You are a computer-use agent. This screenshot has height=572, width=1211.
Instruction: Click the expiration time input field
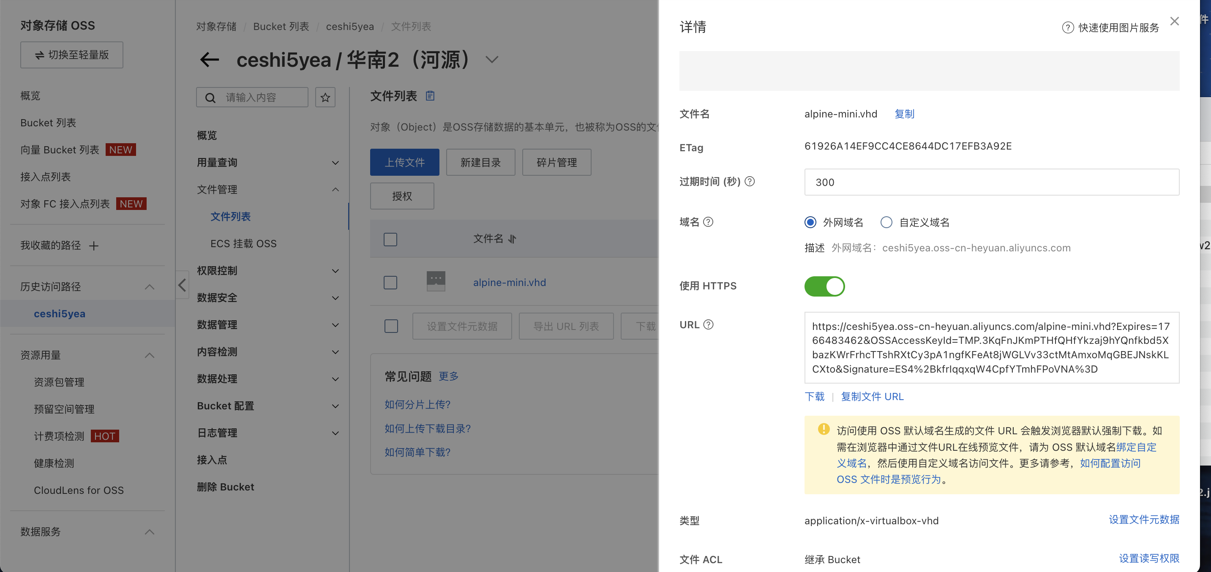point(991,182)
